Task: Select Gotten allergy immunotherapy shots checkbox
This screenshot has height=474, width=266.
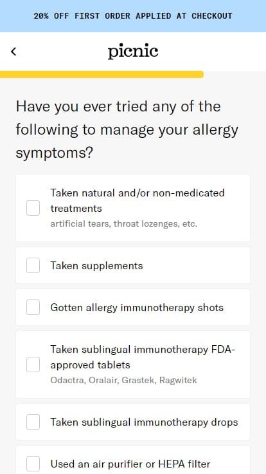Action: 33,307
